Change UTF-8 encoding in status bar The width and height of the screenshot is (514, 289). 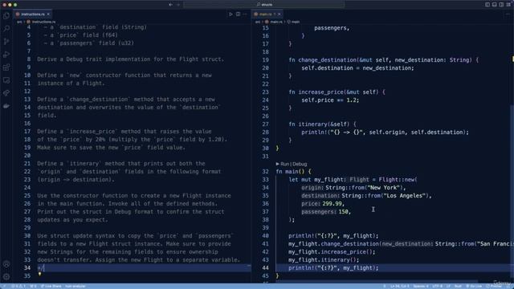[x=437, y=286]
